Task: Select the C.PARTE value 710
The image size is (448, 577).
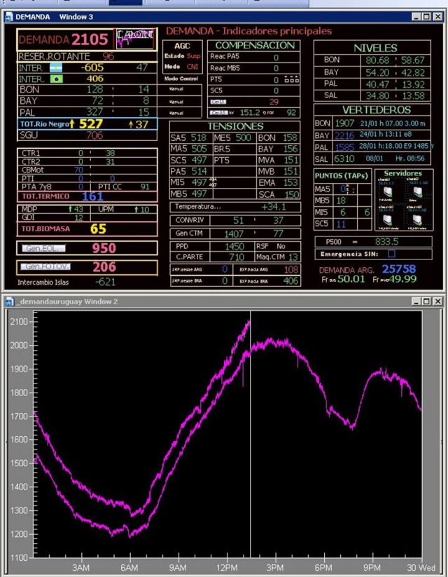Action: (237, 257)
